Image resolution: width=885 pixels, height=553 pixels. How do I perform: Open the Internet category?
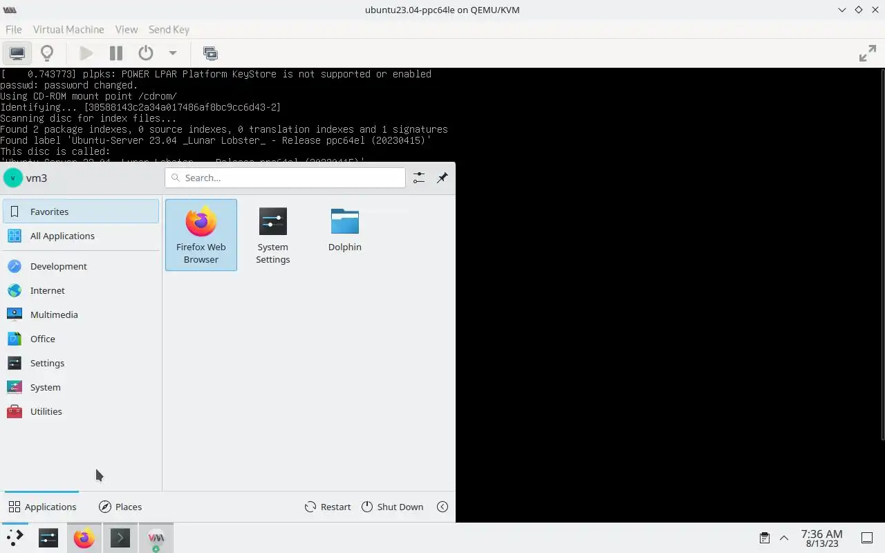[81, 290]
